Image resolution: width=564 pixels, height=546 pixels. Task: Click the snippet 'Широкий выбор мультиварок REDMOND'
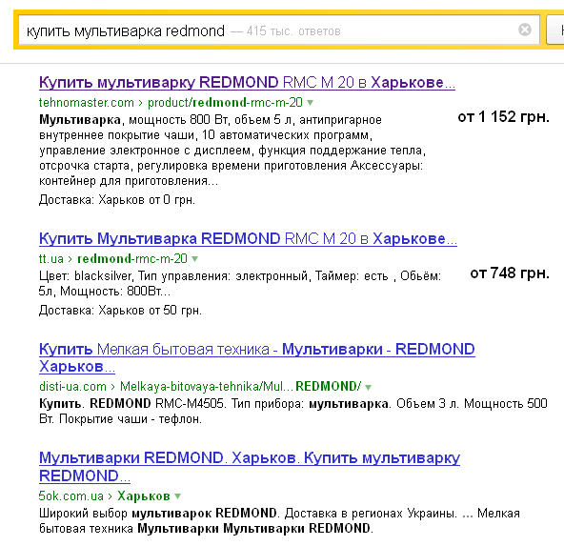[x=279, y=521]
